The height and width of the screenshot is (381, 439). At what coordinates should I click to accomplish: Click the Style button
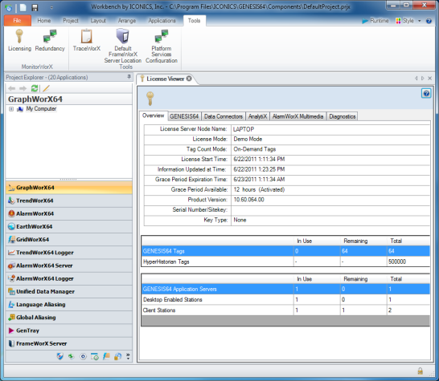point(405,21)
